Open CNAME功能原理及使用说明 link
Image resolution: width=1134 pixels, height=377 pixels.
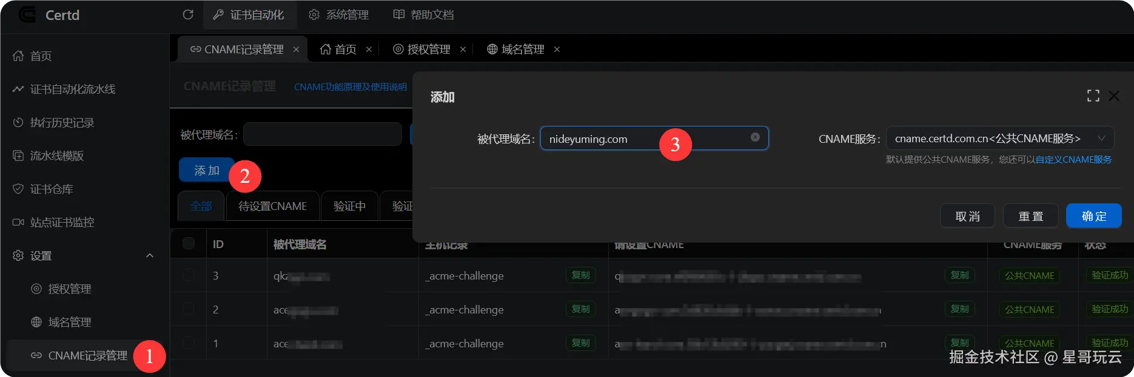tap(351, 87)
